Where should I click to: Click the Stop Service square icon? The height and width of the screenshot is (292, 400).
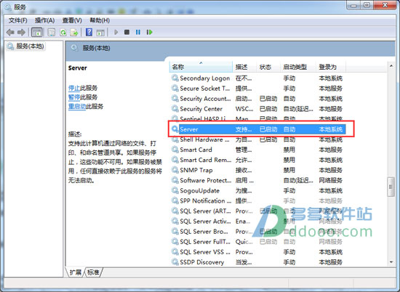pyautogui.click(x=127, y=32)
